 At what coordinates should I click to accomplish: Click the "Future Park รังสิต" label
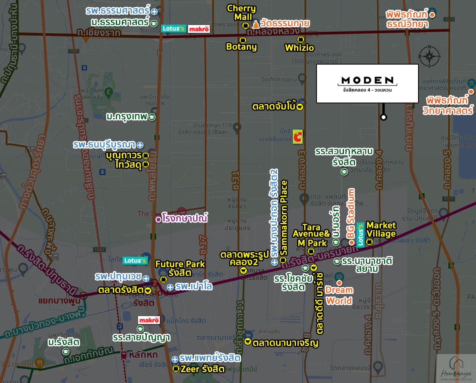click(180, 269)
